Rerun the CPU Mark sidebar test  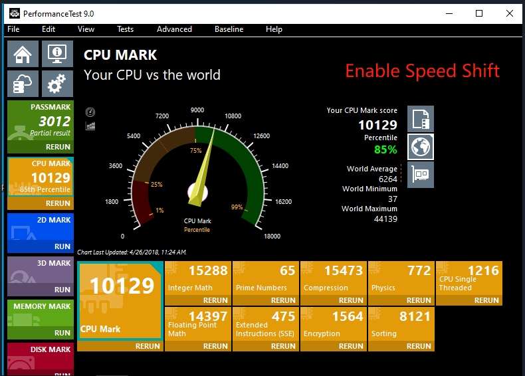[58, 203]
